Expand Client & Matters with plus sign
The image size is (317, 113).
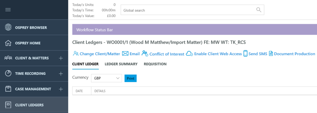(x=61, y=58)
